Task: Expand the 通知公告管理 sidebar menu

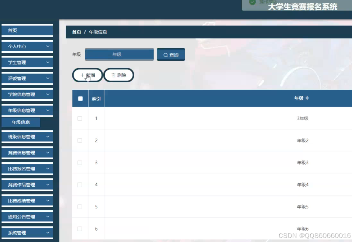Action: [27, 217]
